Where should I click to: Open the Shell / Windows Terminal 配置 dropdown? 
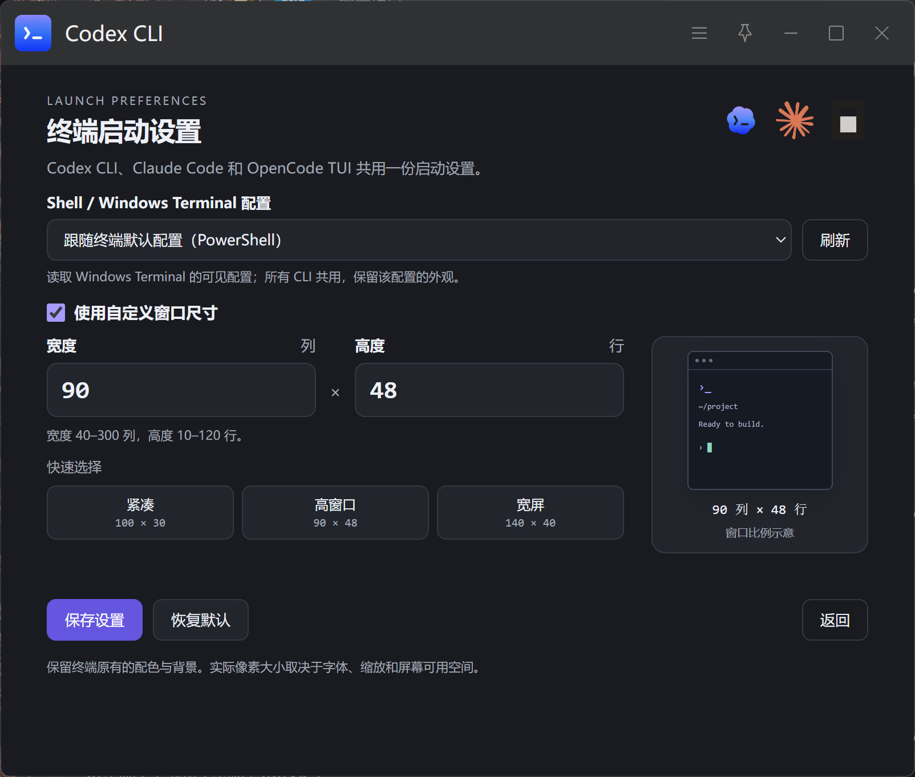419,240
